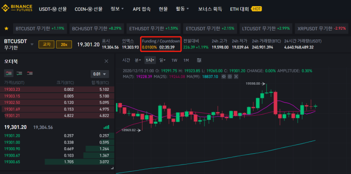Select BTCUSDT 무기한 ticker
351x174 pixels.
[40, 29]
